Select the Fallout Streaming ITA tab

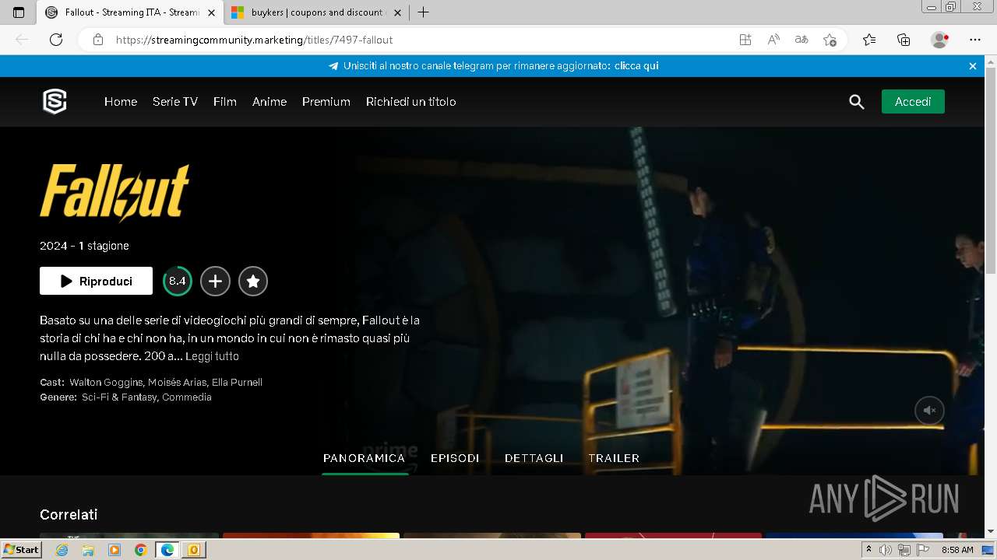pyautogui.click(x=130, y=12)
